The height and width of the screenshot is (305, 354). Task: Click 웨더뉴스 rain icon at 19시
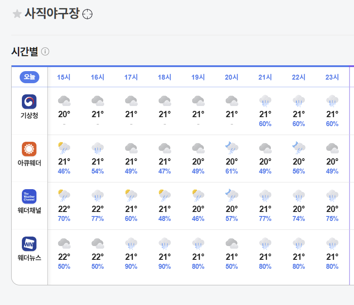tap(198, 243)
